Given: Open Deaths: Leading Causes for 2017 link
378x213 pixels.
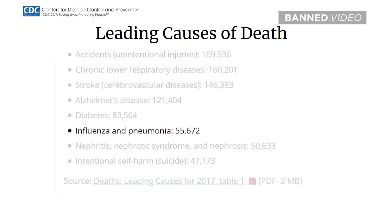Looking at the screenshot, I should tap(169, 181).
